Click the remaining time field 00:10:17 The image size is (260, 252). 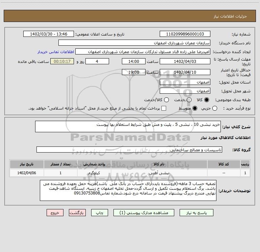point(62,61)
